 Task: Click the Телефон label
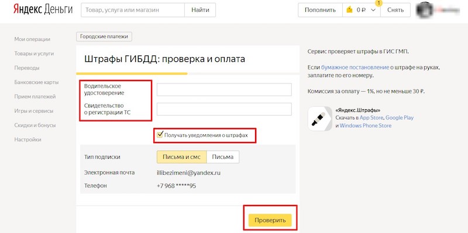[x=95, y=186]
